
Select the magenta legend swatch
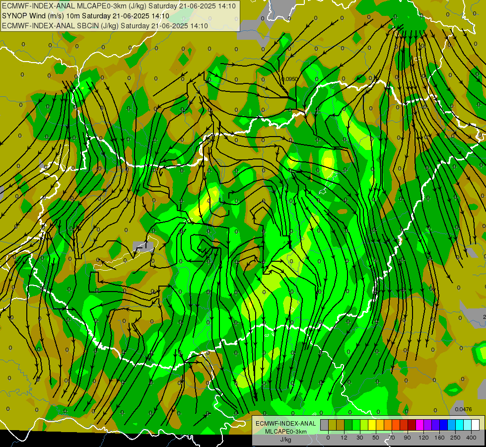tap(419, 425)
